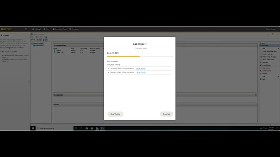This screenshot has width=280, height=157.
Task: Select CORPSERVER in the tree
Action: click(x=38, y=45)
